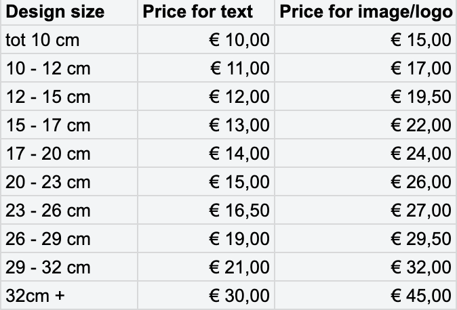Click the '26 - 29 cm' cell

pos(48,240)
